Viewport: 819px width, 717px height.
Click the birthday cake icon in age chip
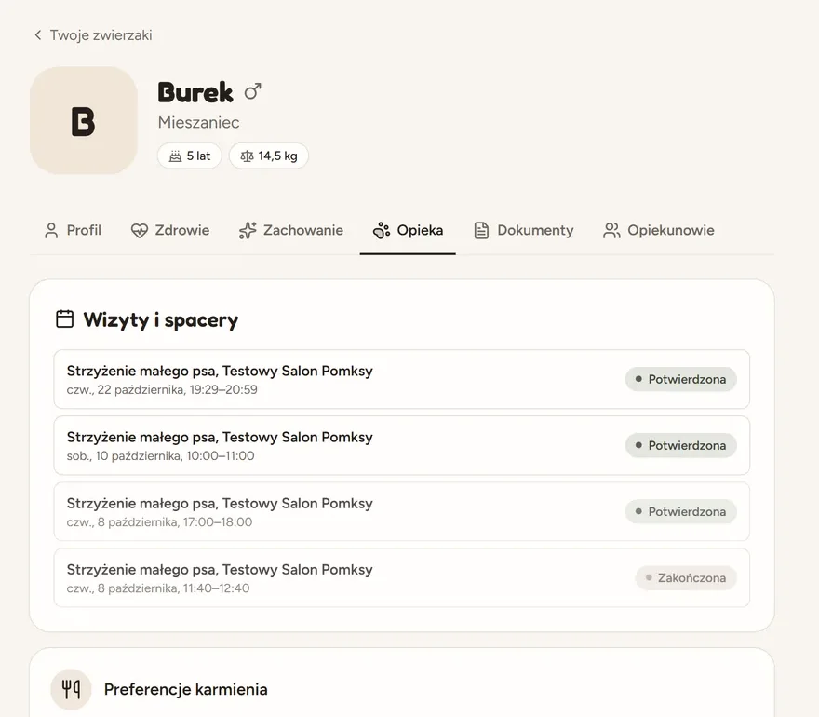(x=176, y=156)
